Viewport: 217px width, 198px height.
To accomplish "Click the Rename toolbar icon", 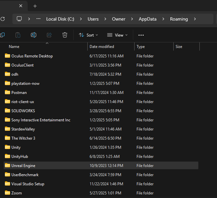I will pyautogui.click(x=34, y=35).
